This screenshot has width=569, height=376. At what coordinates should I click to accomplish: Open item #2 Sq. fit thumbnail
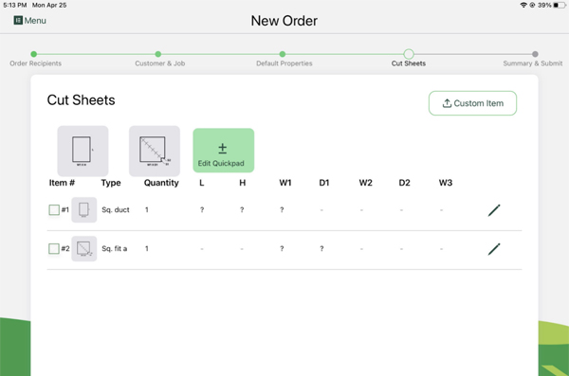(x=83, y=248)
